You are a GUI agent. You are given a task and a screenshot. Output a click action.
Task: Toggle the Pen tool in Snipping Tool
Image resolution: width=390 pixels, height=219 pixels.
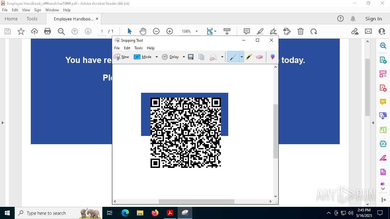click(x=233, y=57)
